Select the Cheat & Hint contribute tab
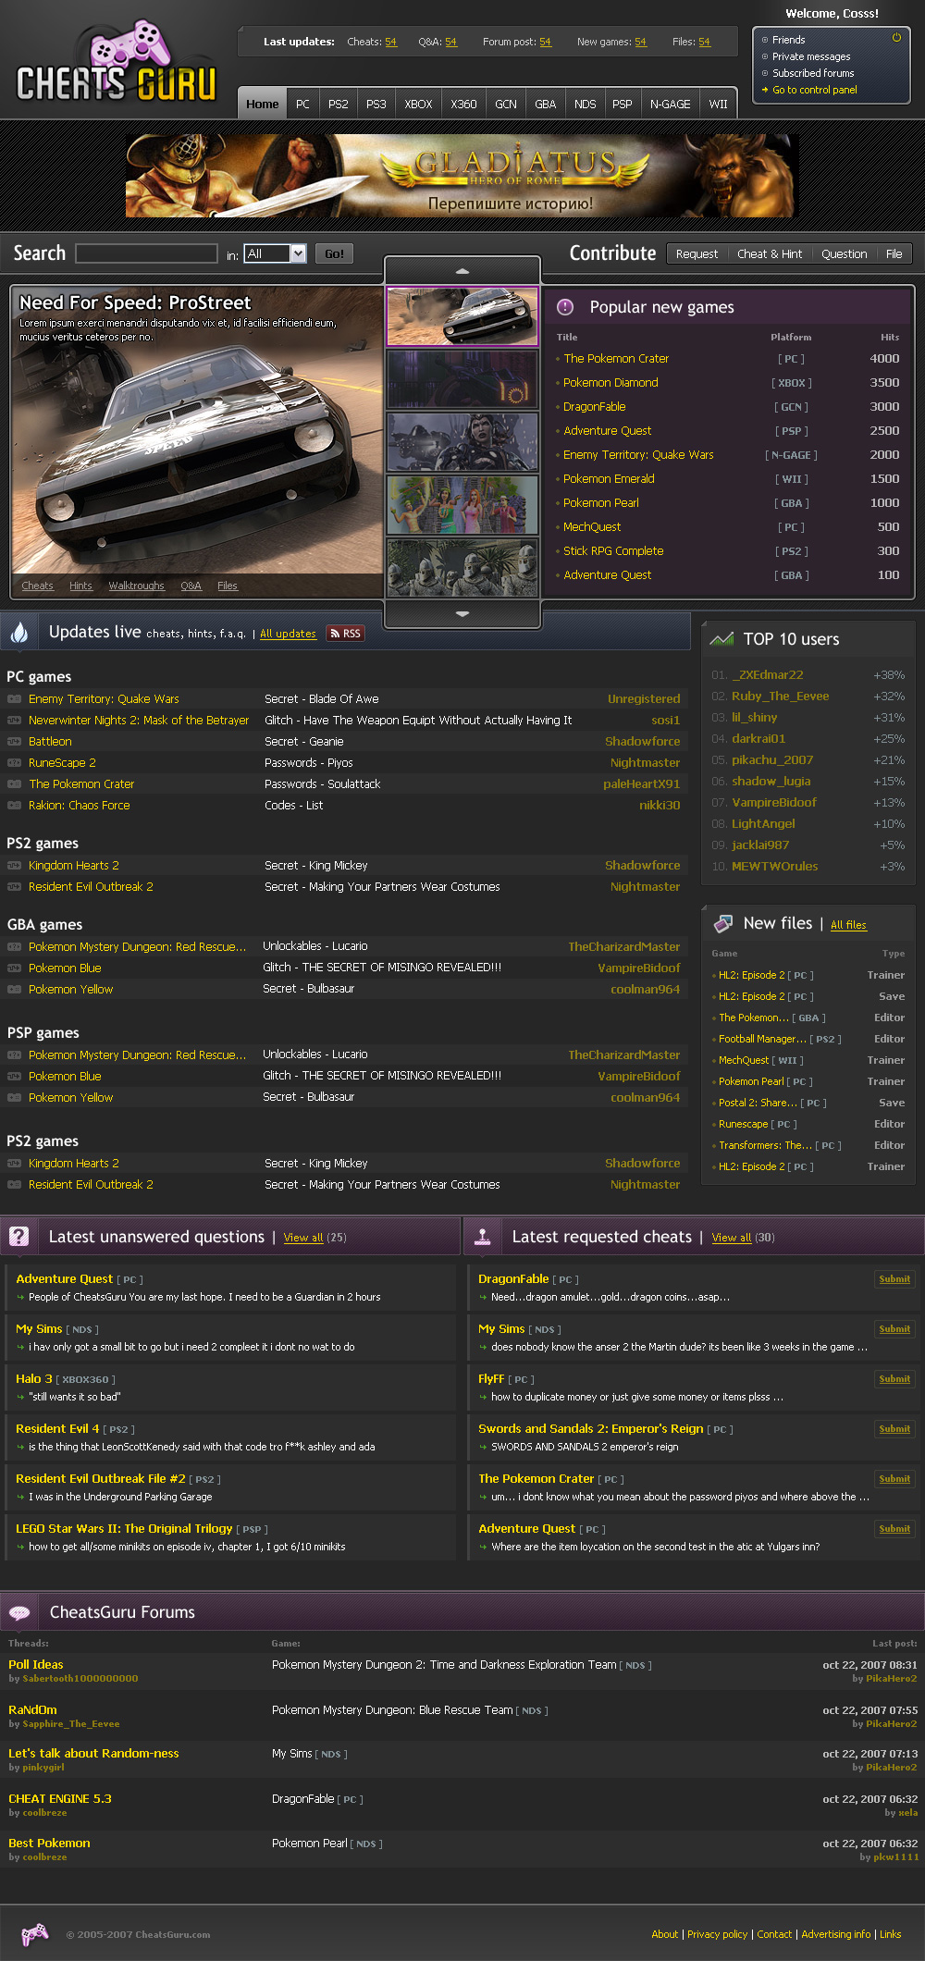 click(770, 253)
